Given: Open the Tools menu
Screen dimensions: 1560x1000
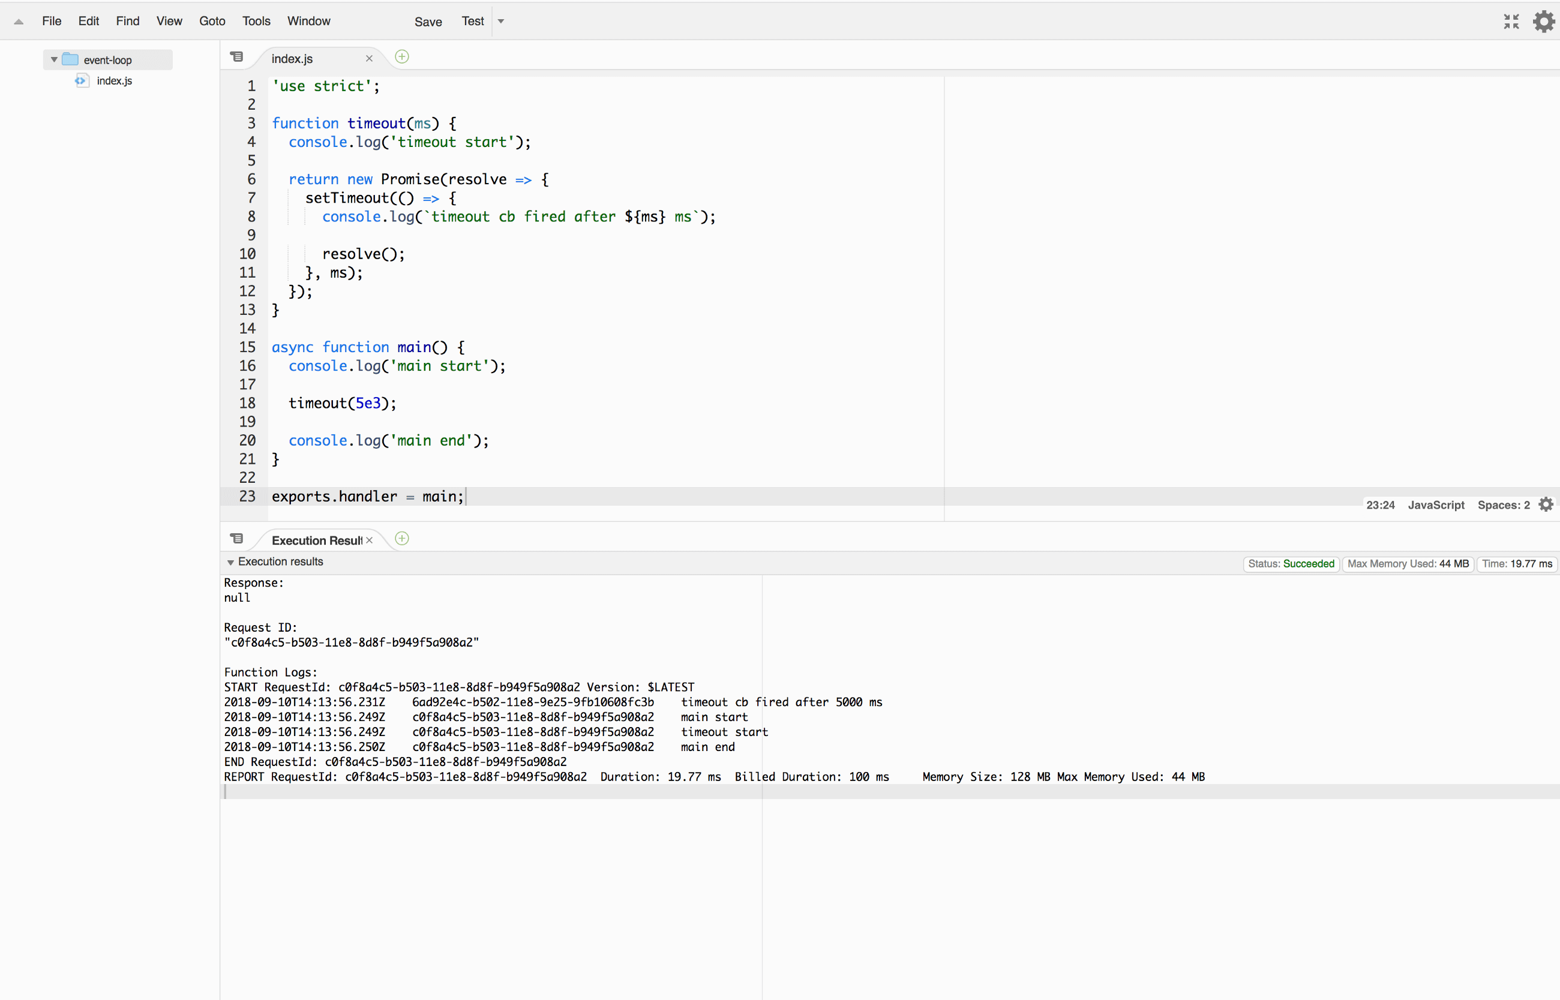Looking at the screenshot, I should point(256,22).
